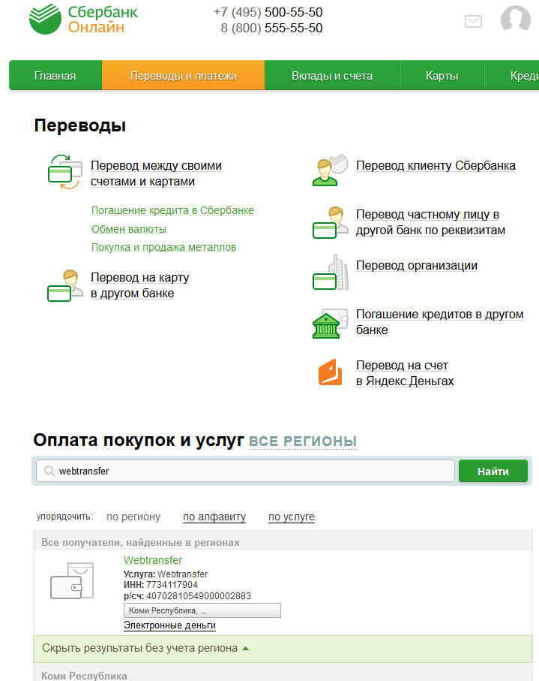
Task: Sort results по алфавиту
Action: (x=214, y=517)
